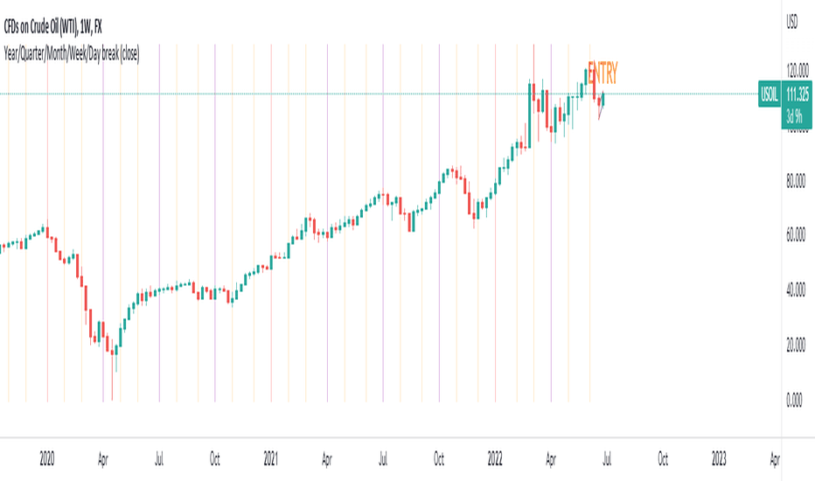Click the 2022 label on time axis
Viewport: 815px width, 481px height.
click(x=495, y=459)
